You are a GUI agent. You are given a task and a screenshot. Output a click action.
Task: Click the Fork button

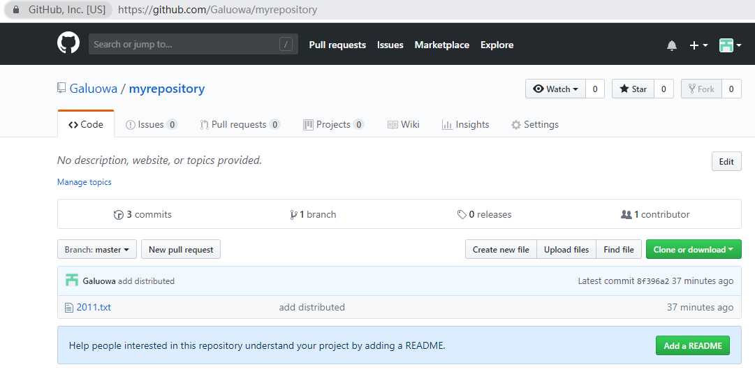701,89
